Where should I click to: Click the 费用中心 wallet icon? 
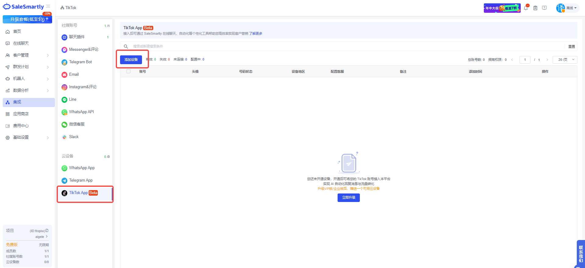[x=8, y=126]
